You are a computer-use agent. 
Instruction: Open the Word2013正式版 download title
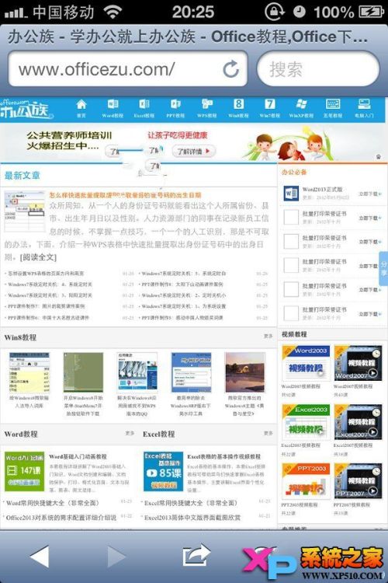click(x=322, y=189)
